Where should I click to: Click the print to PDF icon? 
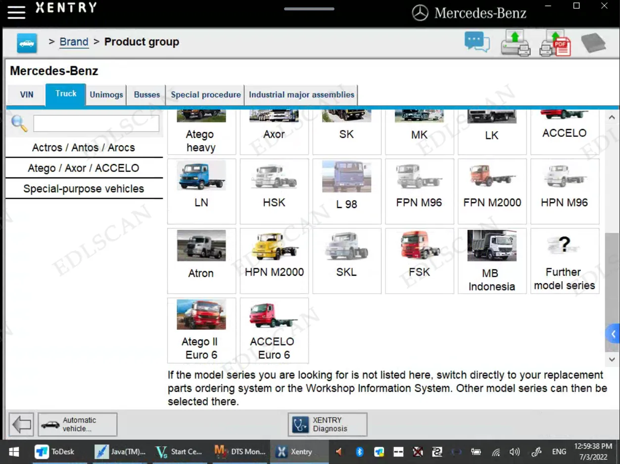[x=555, y=42]
